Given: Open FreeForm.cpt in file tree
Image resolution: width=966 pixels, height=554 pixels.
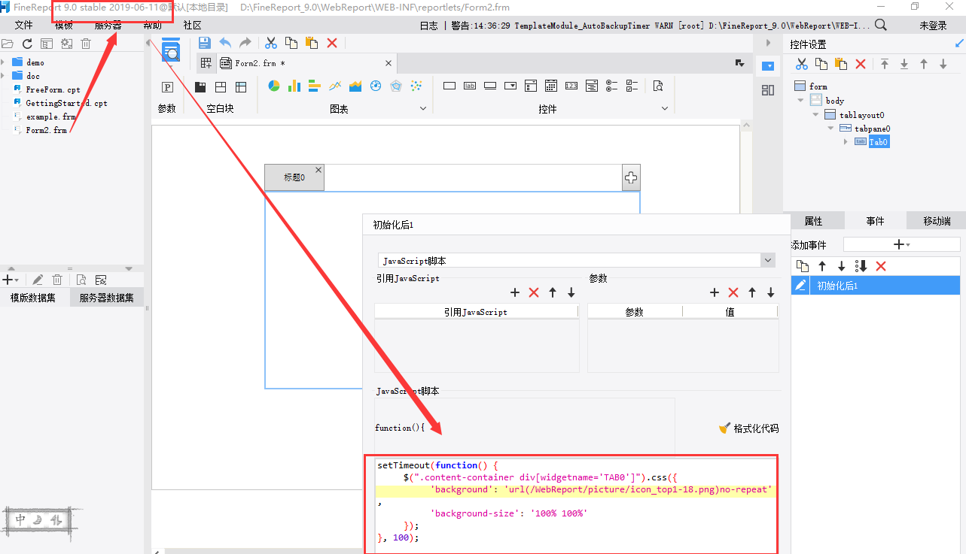Looking at the screenshot, I should (x=53, y=89).
